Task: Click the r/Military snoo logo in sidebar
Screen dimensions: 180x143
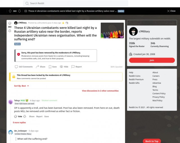Action: pyautogui.click(x=133, y=31)
